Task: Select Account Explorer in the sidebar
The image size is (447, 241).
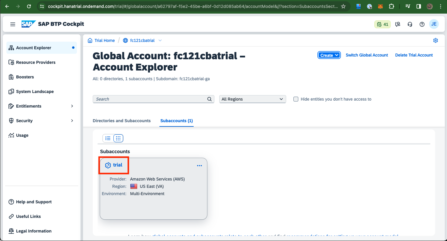Action: tap(42, 48)
